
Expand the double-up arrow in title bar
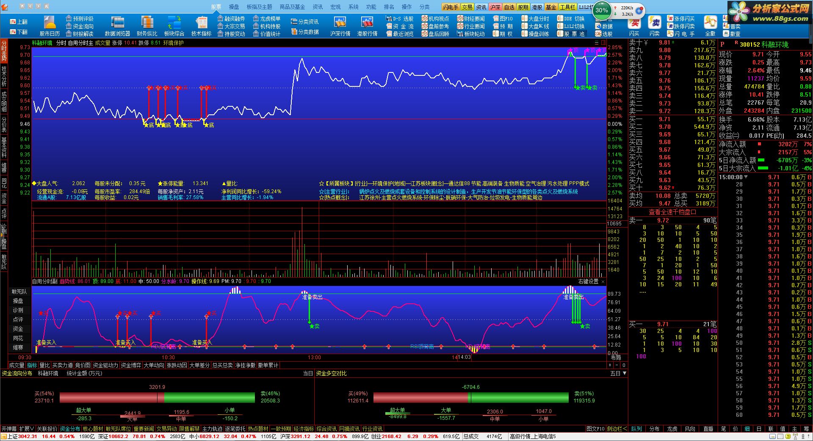46,6
